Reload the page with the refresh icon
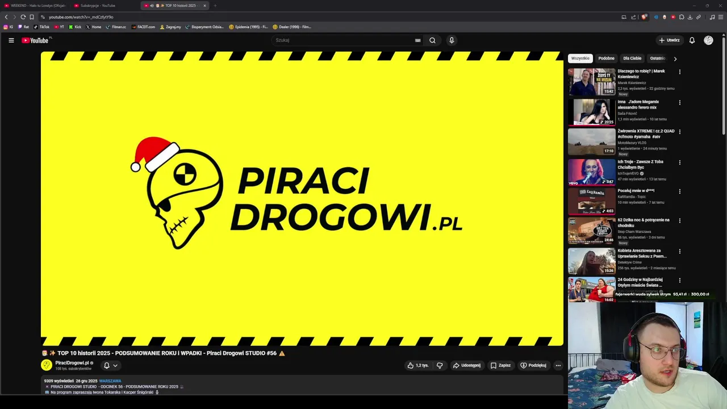Viewport: 727px width, 409px height. click(23, 17)
